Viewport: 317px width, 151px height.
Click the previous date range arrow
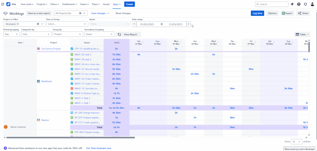pos(134,24)
